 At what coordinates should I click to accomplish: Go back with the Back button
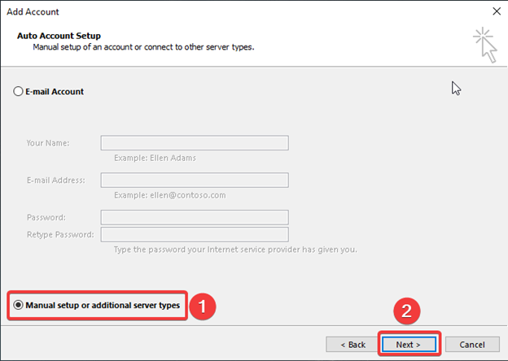coord(353,345)
